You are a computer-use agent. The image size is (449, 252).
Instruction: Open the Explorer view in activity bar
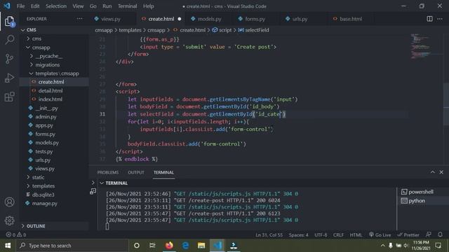tap(9, 22)
